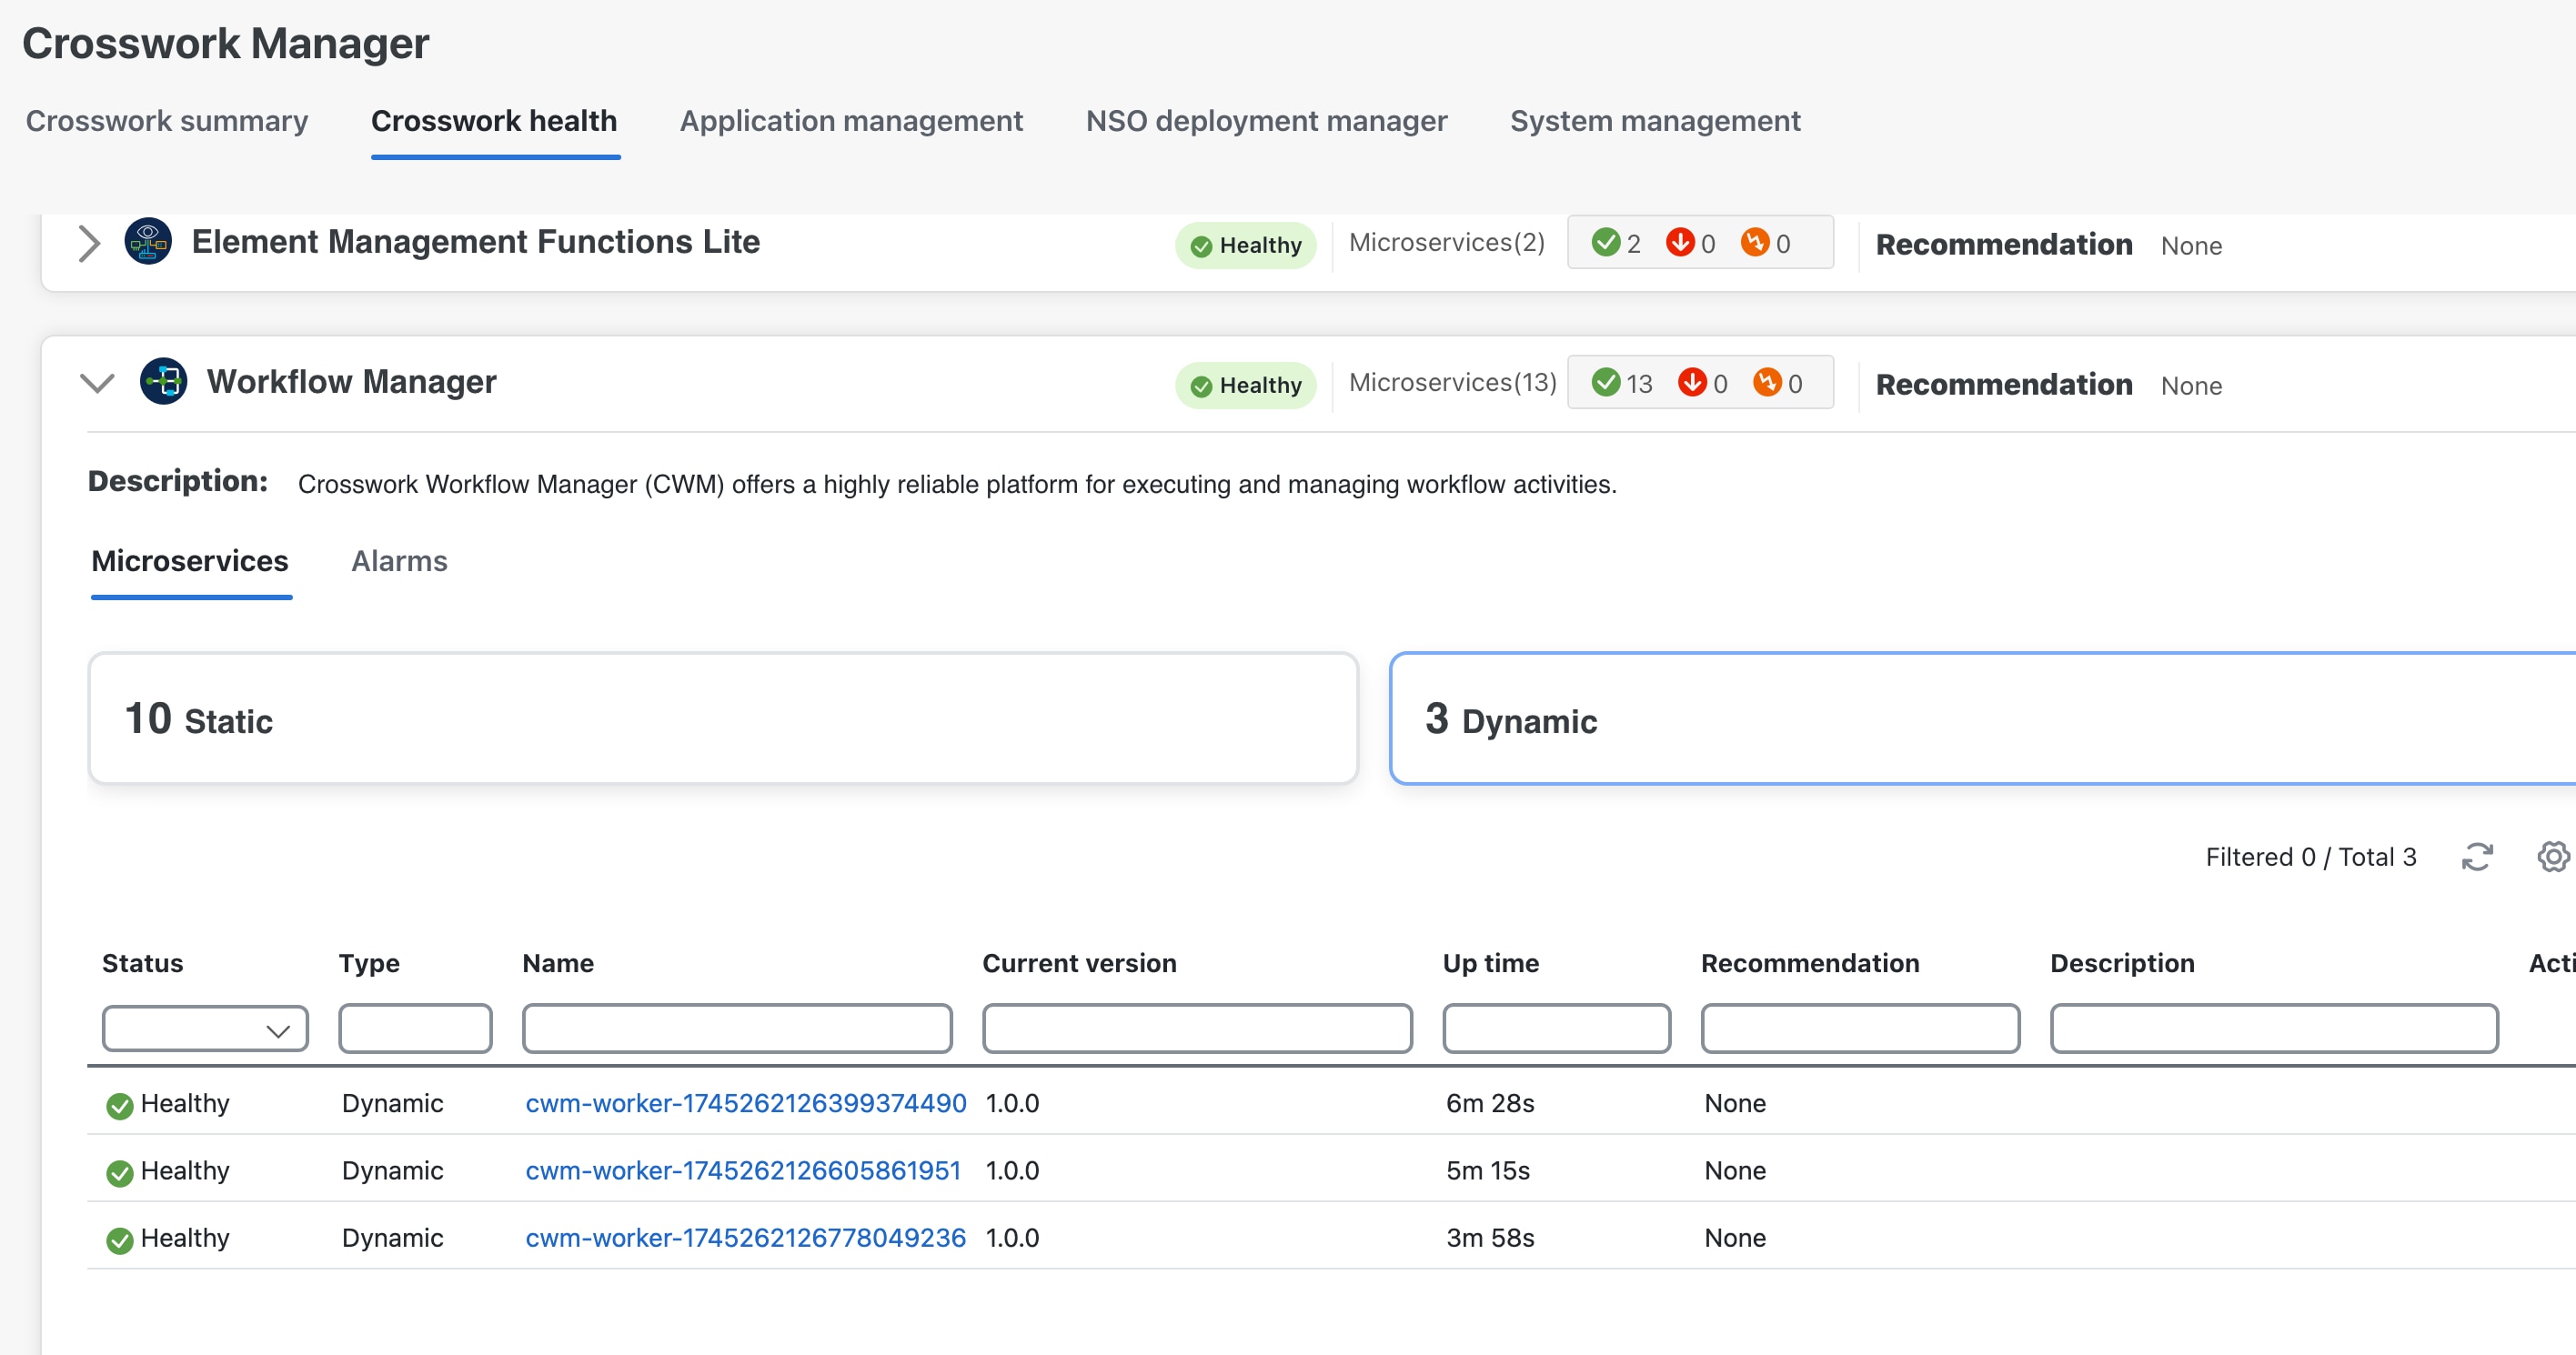The width and height of the screenshot is (2576, 1355).
Task: Open cwm-worker-1745262126605861951 link
Action: 743,1170
